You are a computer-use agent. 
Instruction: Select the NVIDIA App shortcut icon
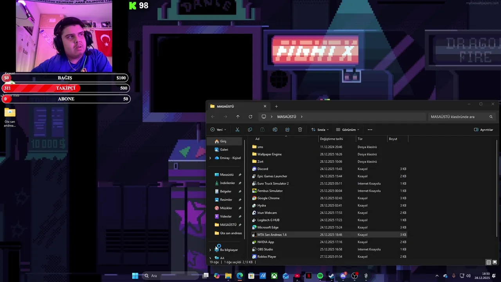[254, 242]
